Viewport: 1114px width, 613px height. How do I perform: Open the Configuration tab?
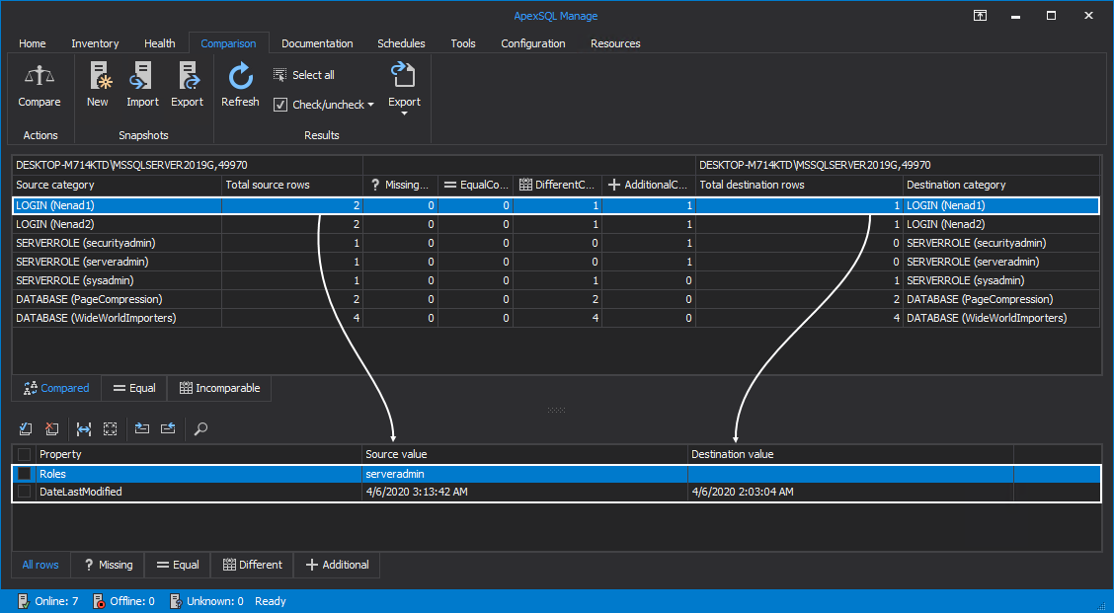pyautogui.click(x=533, y=43)
